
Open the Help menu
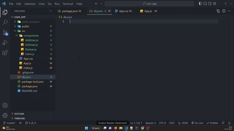click(x=79, y=4)
